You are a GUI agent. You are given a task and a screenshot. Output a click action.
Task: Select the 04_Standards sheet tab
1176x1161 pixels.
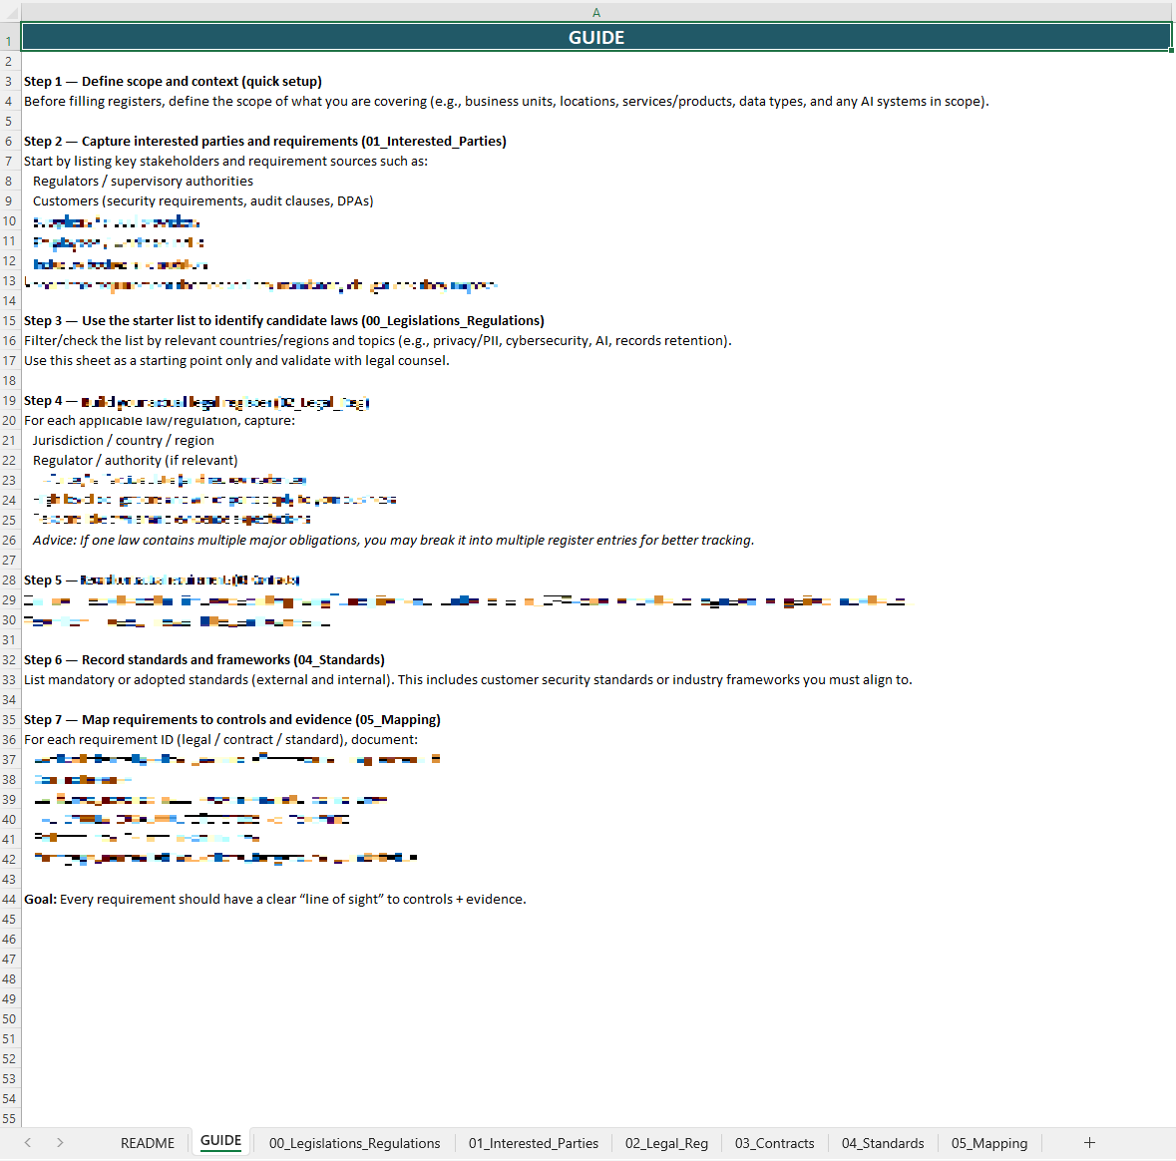click(x=882, y=1143)
